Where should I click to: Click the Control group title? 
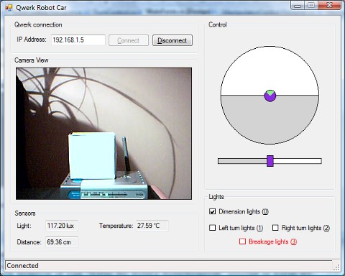218,24
